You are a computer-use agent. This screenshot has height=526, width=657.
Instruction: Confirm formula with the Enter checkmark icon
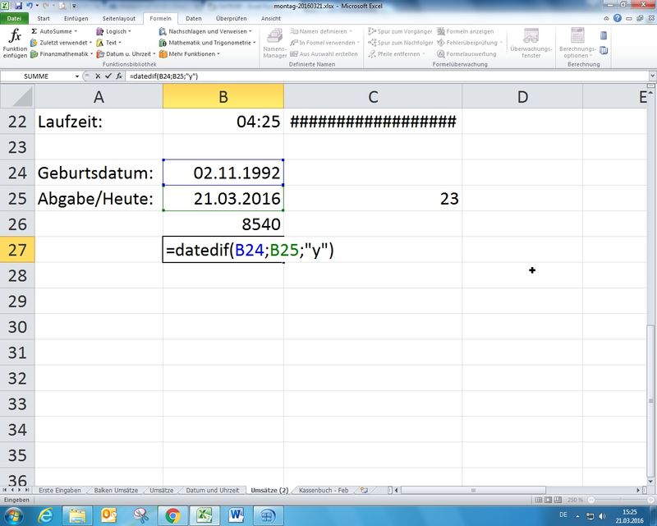click(x=108, y=76)
